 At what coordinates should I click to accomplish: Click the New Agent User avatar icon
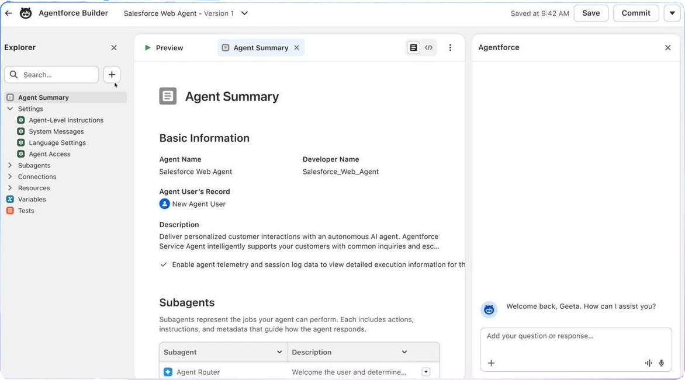165,204
